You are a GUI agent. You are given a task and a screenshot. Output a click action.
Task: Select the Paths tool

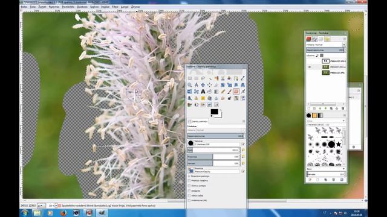236,78
